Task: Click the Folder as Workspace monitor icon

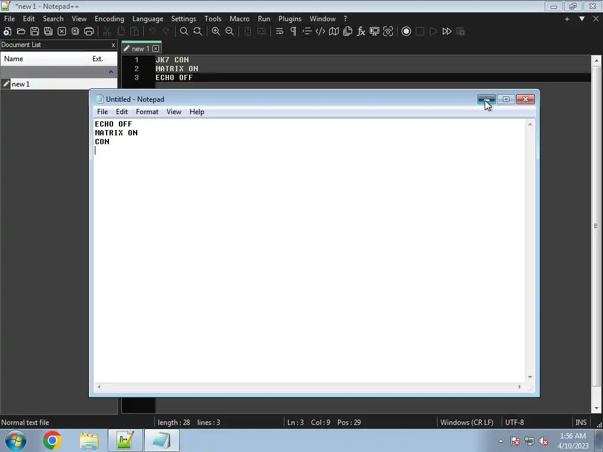Action: click(x=375, y=32)
